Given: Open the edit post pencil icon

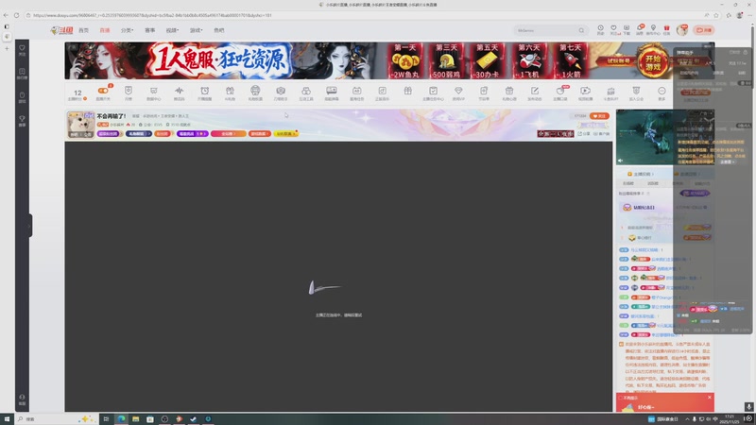Looking at the screenshot, I should (x=535, y=93).
